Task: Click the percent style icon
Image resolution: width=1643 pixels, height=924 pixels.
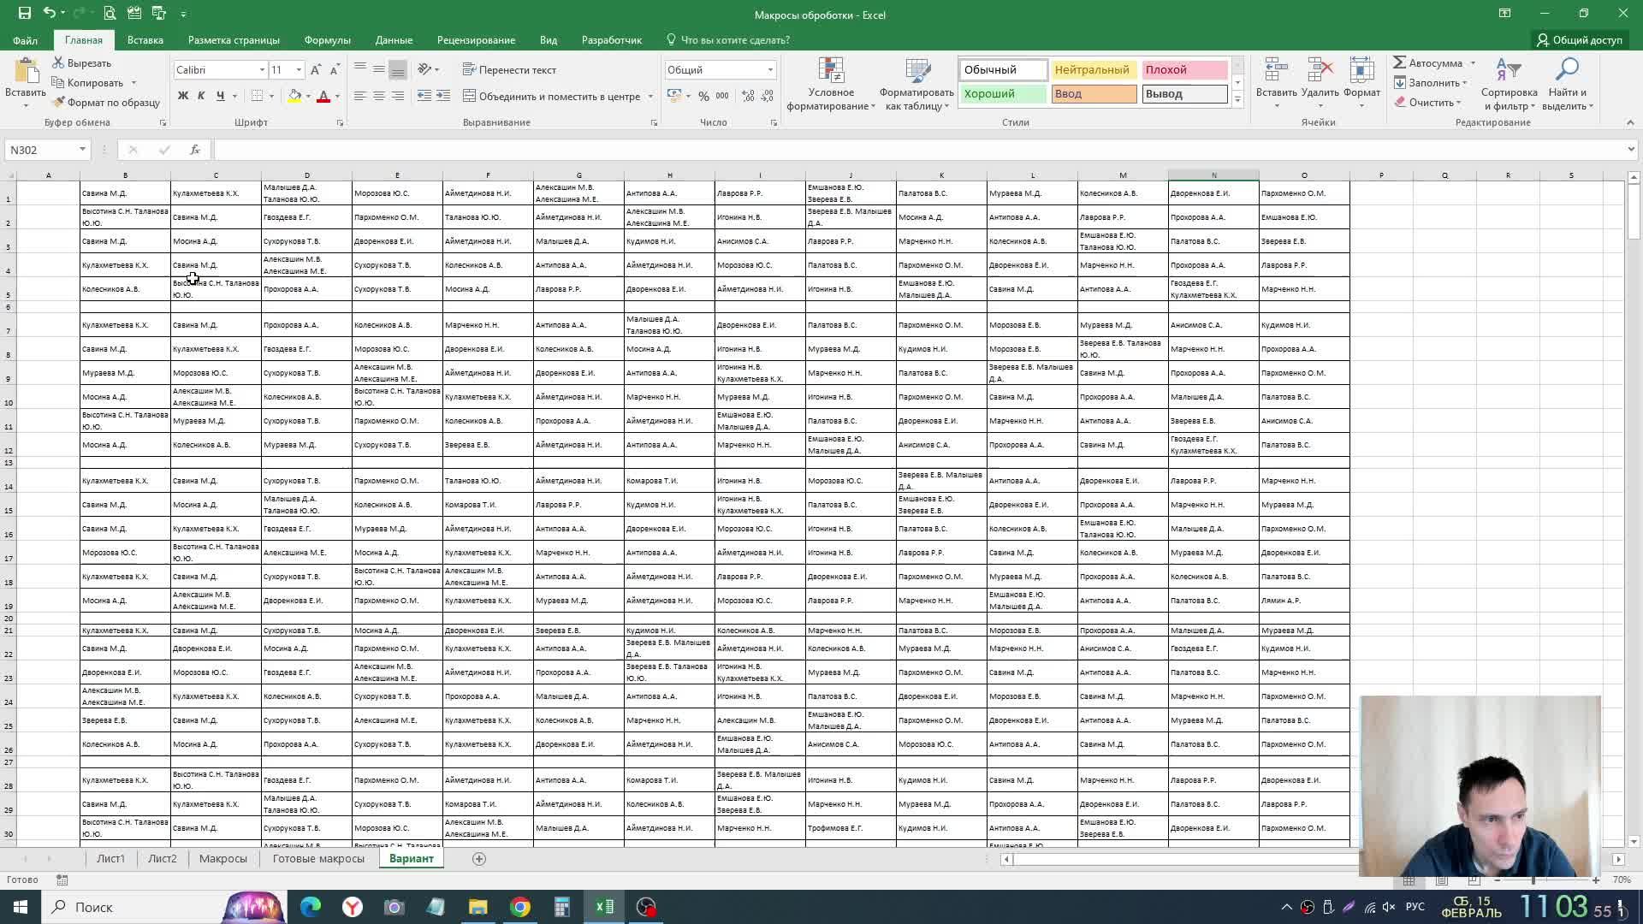Action: click(x=703, y=97)
